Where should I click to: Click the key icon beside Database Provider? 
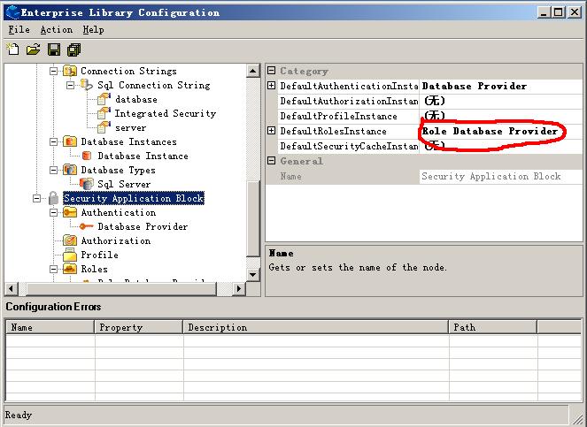point(87,226)
